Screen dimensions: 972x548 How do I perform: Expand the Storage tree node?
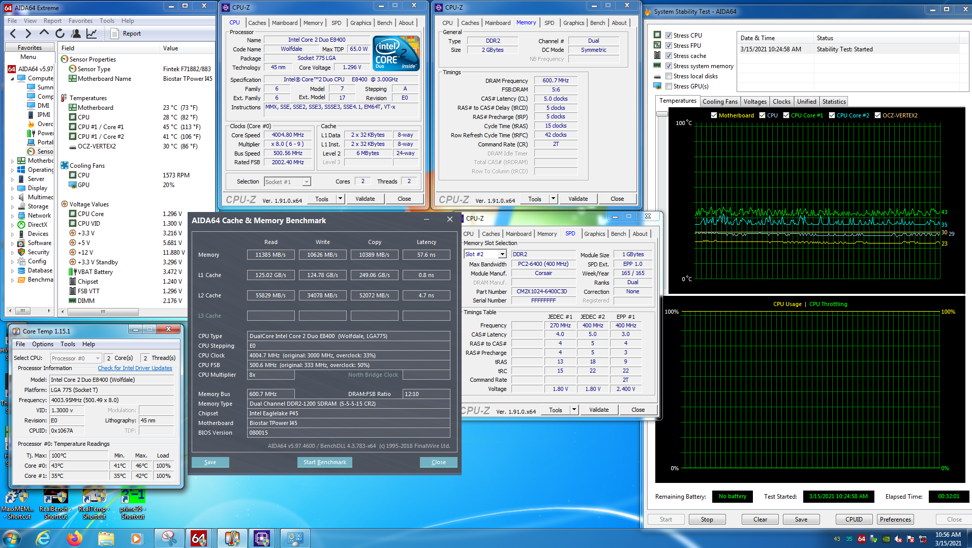pyautogui.click(x=13, y=207)
